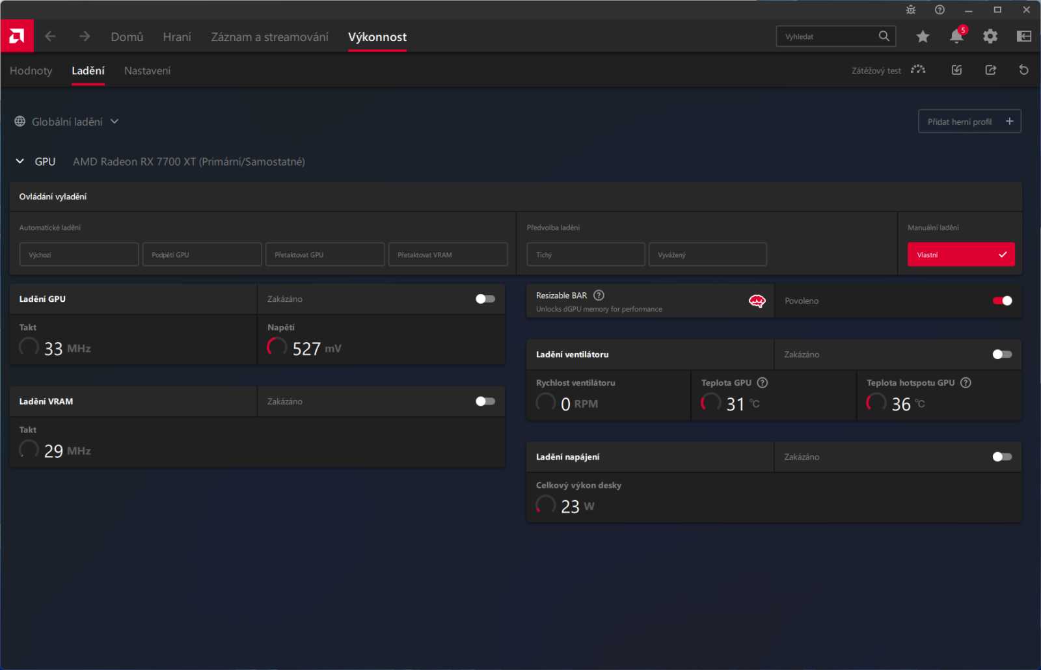
Task: Start the Zátěžový test stress test
Action: [889, 70]
